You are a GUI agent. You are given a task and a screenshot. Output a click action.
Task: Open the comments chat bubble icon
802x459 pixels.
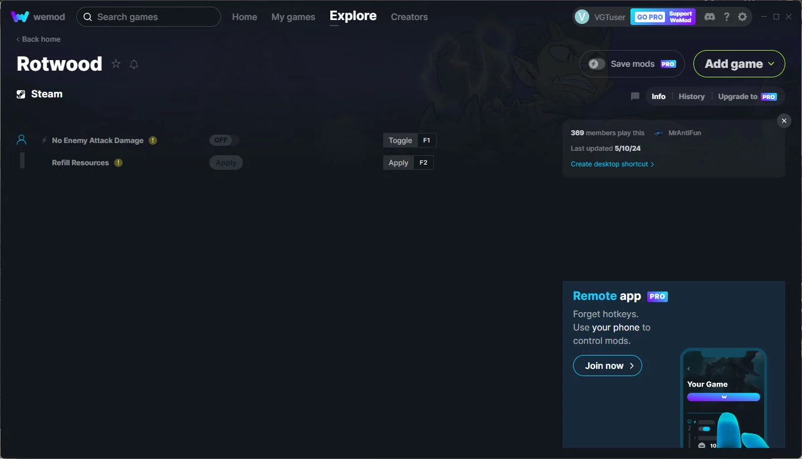[635, 96]
